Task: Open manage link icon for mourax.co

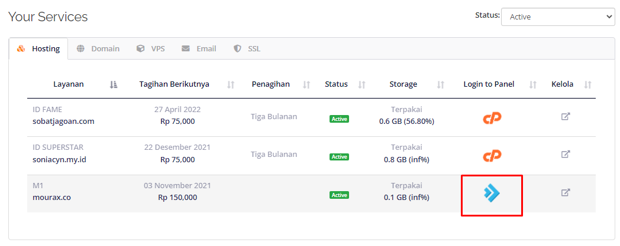Action: tap(566, 192)
